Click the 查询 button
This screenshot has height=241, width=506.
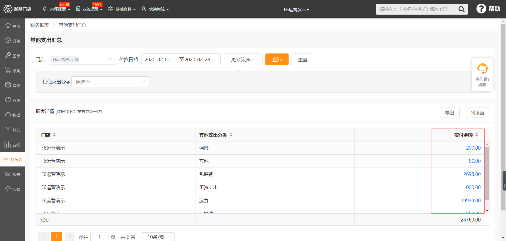277,60
